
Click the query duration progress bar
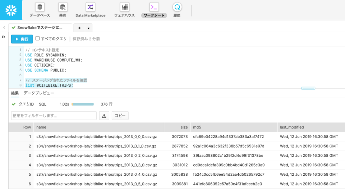coord(83,104)
